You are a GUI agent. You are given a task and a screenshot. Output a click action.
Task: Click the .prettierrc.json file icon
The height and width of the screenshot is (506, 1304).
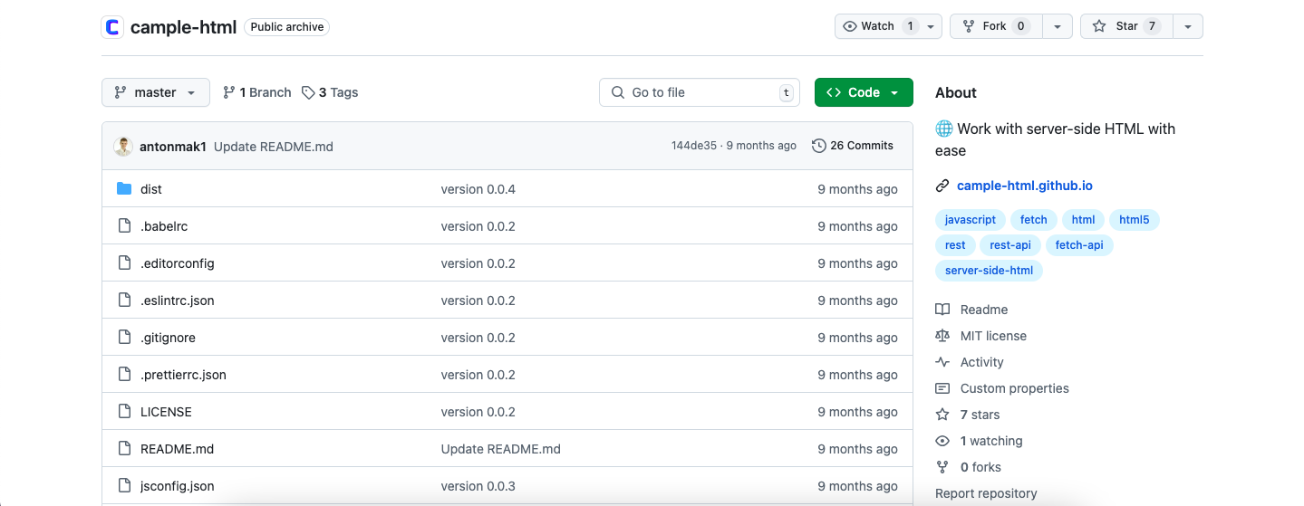[x=124, y=375]
